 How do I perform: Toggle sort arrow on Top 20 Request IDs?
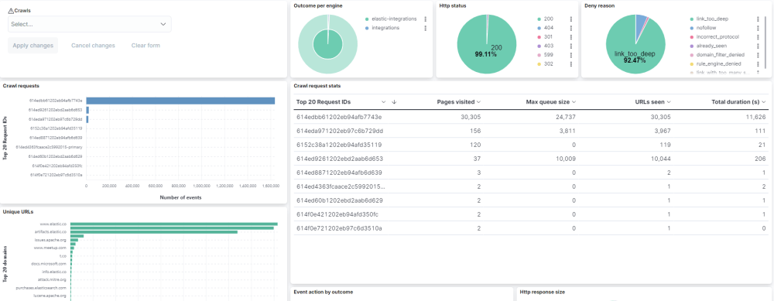[393, 102]
